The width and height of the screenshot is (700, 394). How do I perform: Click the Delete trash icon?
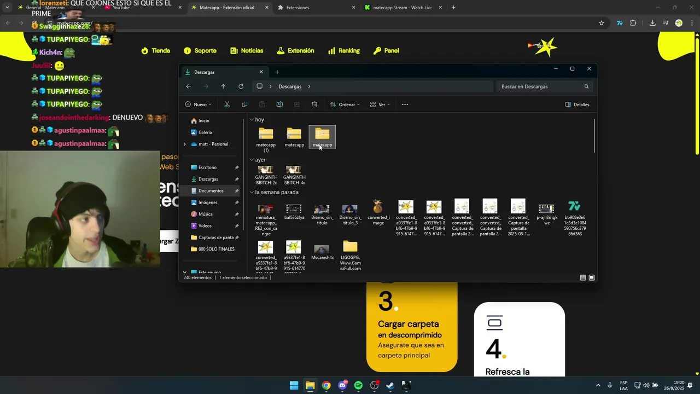[x=314, y=105]
